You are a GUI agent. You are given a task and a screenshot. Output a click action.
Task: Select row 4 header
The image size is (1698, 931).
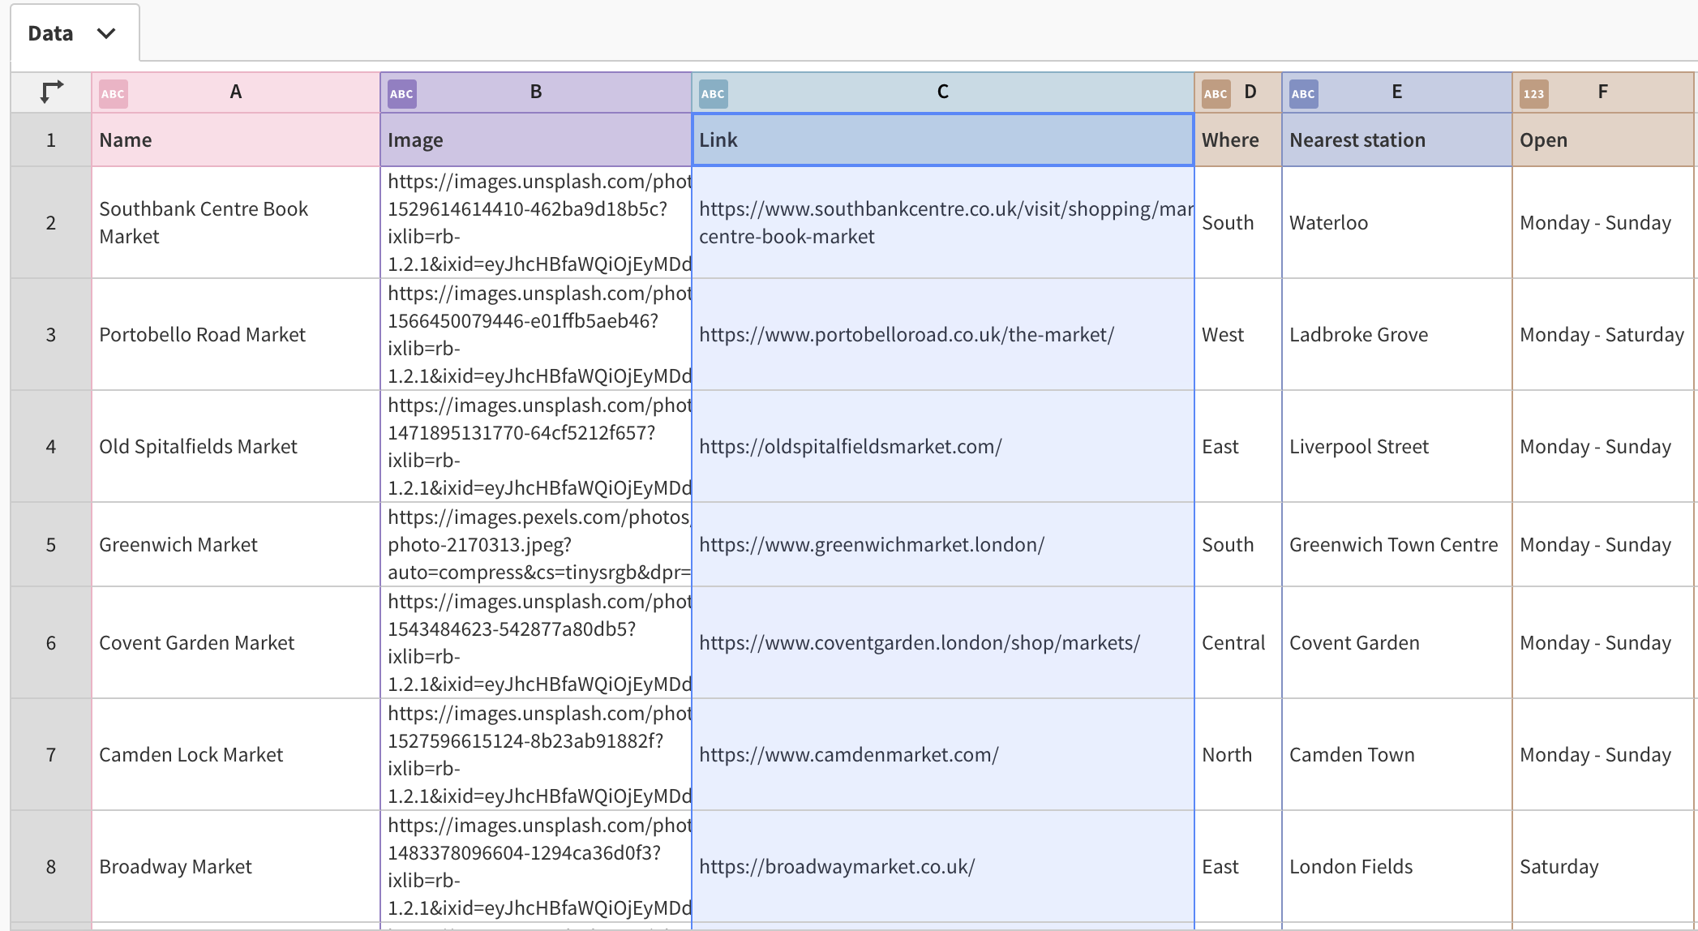coord(51,447)
